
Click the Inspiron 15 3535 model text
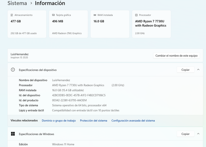click(19, 58)
